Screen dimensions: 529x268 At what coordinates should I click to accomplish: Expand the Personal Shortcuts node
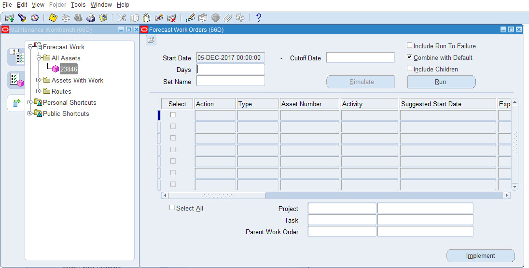[30, 102]
